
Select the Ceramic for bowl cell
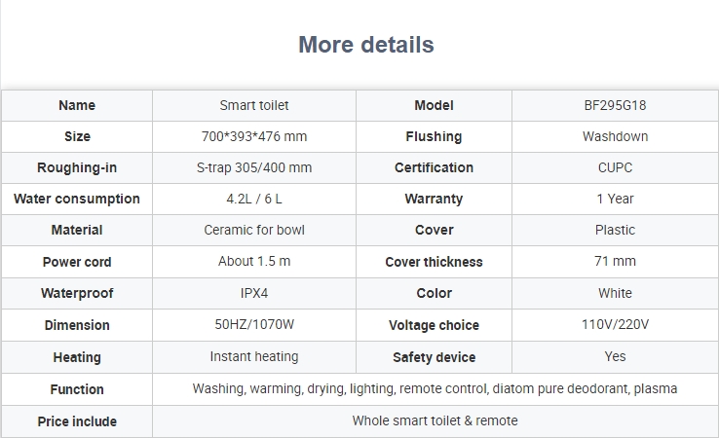click(x=254, y=230)
